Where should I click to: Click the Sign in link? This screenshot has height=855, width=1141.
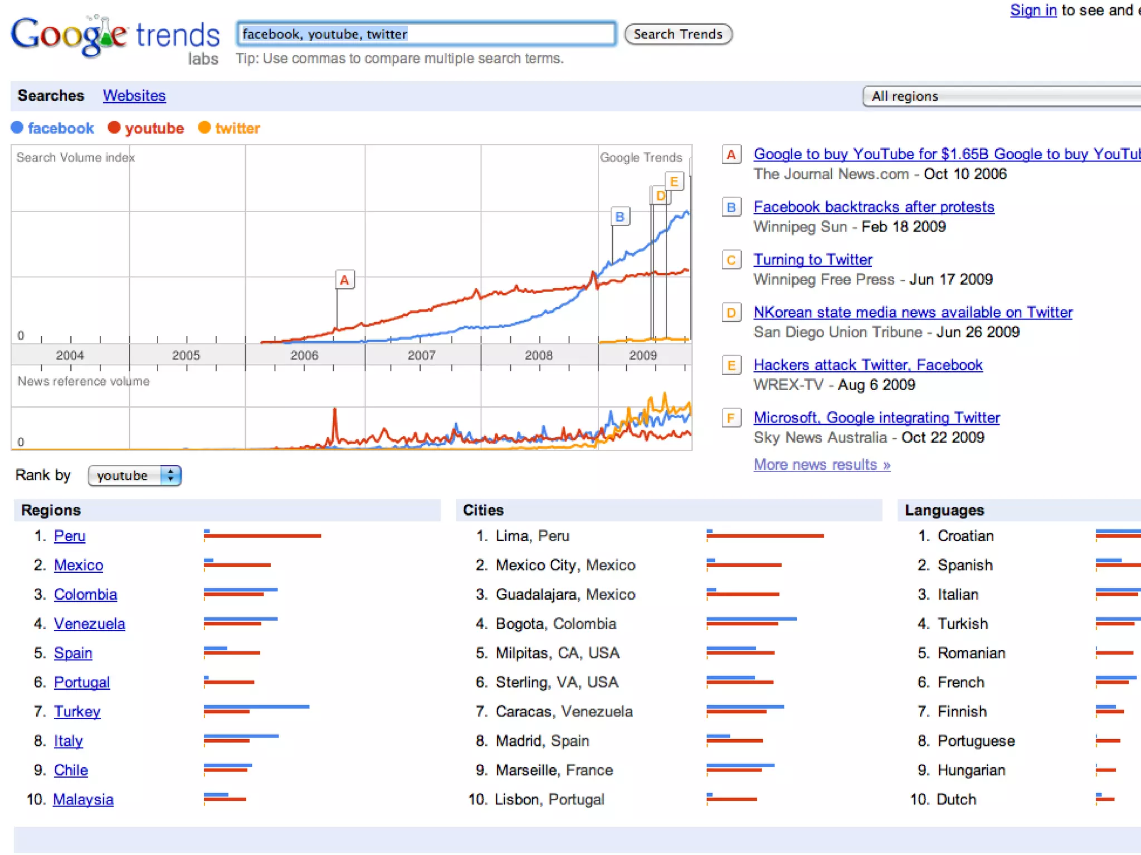coord(1033,10)
